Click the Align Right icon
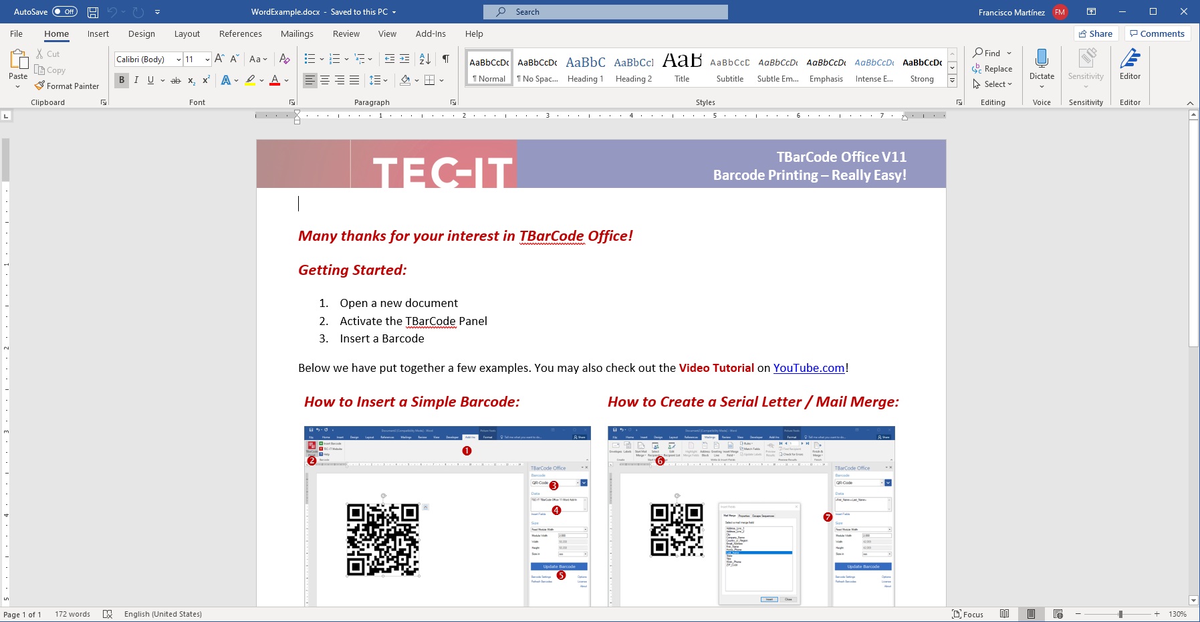The image size is (1200, 622). 340,80
